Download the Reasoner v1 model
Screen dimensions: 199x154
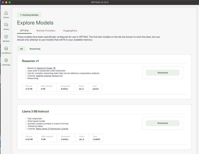[x=162, y=73]
